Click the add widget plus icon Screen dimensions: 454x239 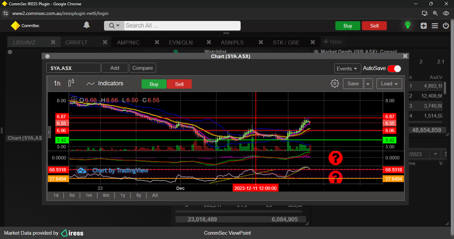pos(423,26)
